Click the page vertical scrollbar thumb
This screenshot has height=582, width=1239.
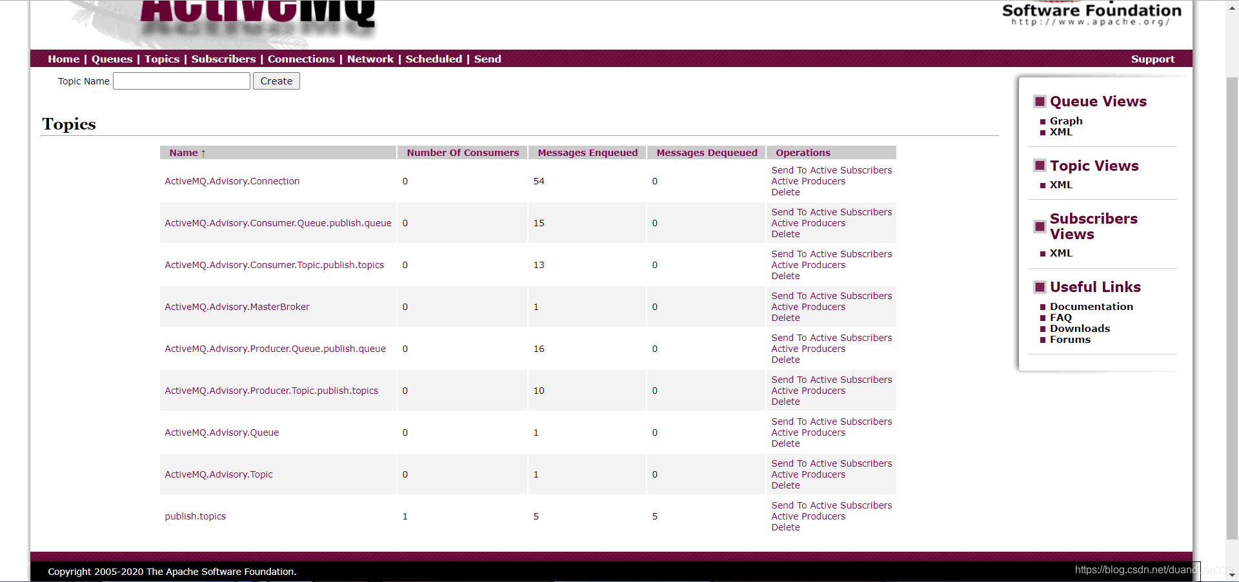pyautogui.click(x=1232, y=308)
